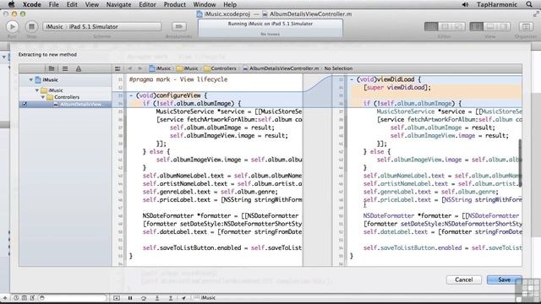Select the Standard editor mode button
This screenshot has height=304, width=541.
click(x=431, y=26)
